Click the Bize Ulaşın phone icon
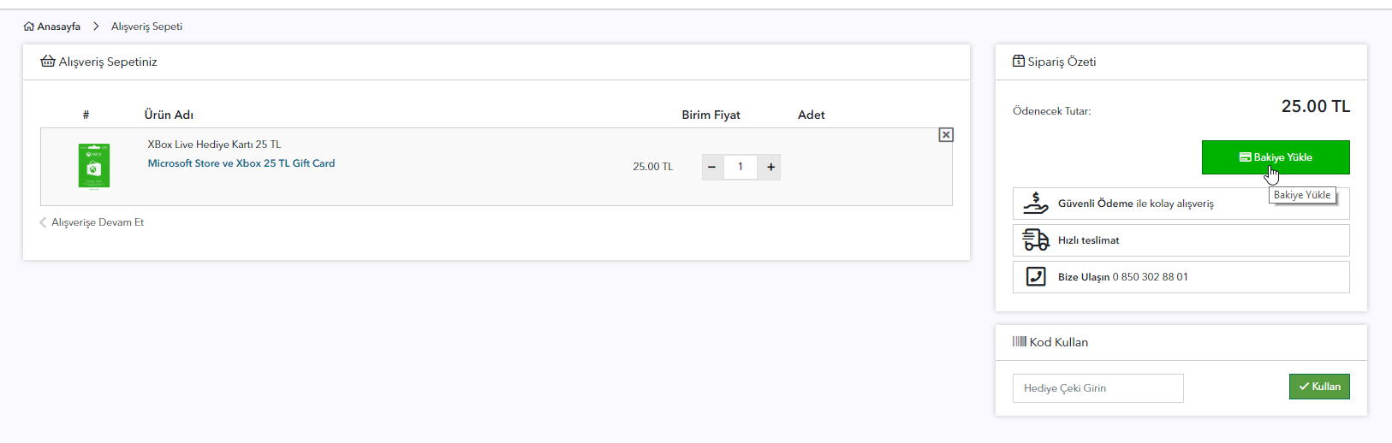The image size is (1392, 443). tap(1036, 277)
